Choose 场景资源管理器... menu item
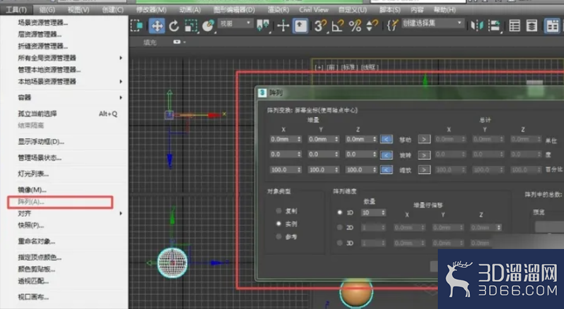564x309 pixels. pos(43,23)
